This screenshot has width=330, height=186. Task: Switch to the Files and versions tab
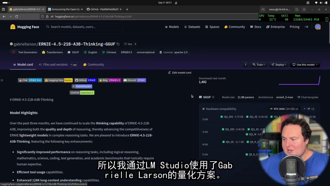point(58,65)
